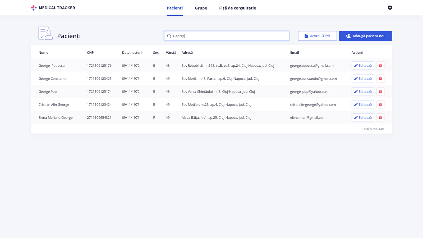Open the Grupe tab

(201, 8)
